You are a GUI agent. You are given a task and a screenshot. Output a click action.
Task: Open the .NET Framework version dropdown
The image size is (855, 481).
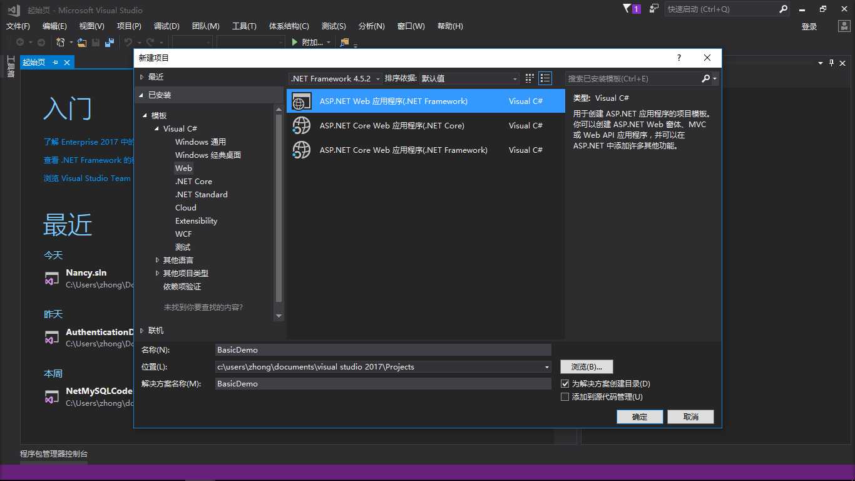pyautogui.click(x=334, y=78)
